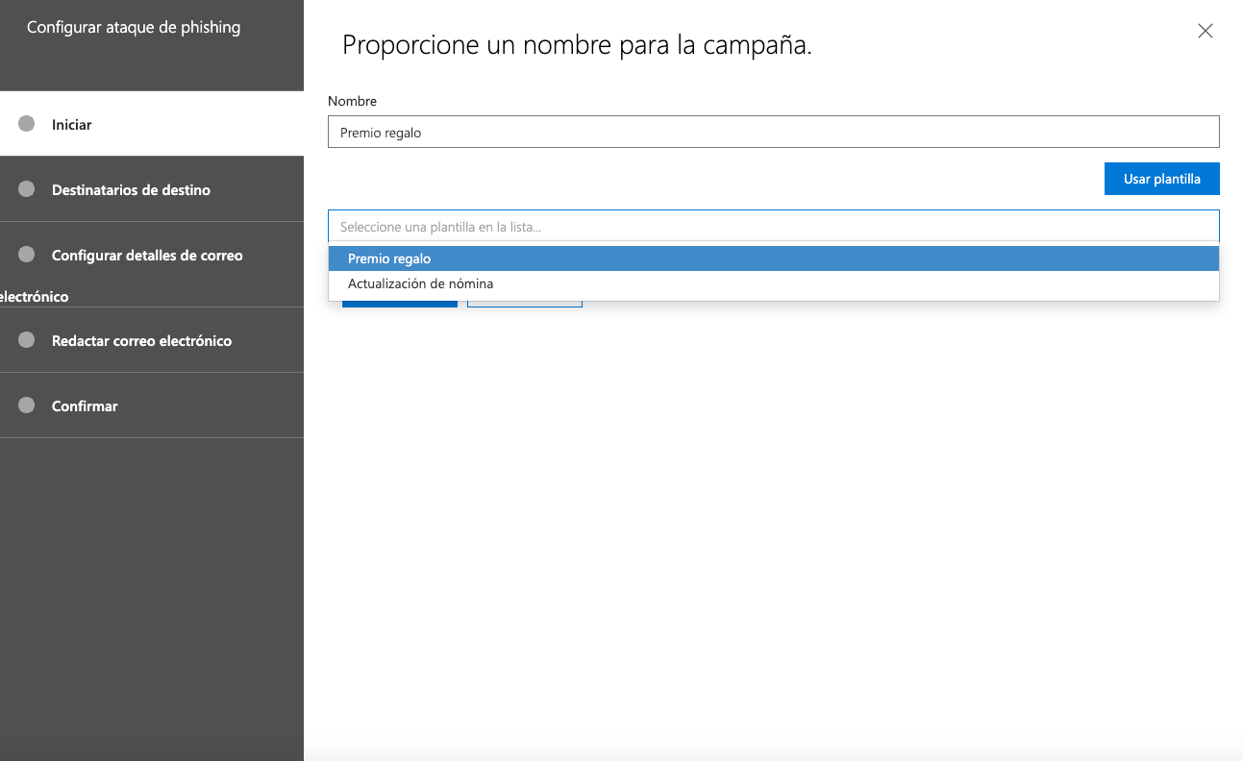Open the Iniciar step label
This screenshot has width=1243, height=761.
coord(72,125)
